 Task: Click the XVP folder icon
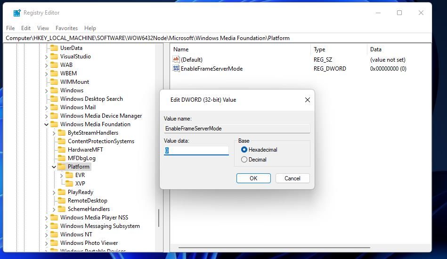click(x=69, y=184)
